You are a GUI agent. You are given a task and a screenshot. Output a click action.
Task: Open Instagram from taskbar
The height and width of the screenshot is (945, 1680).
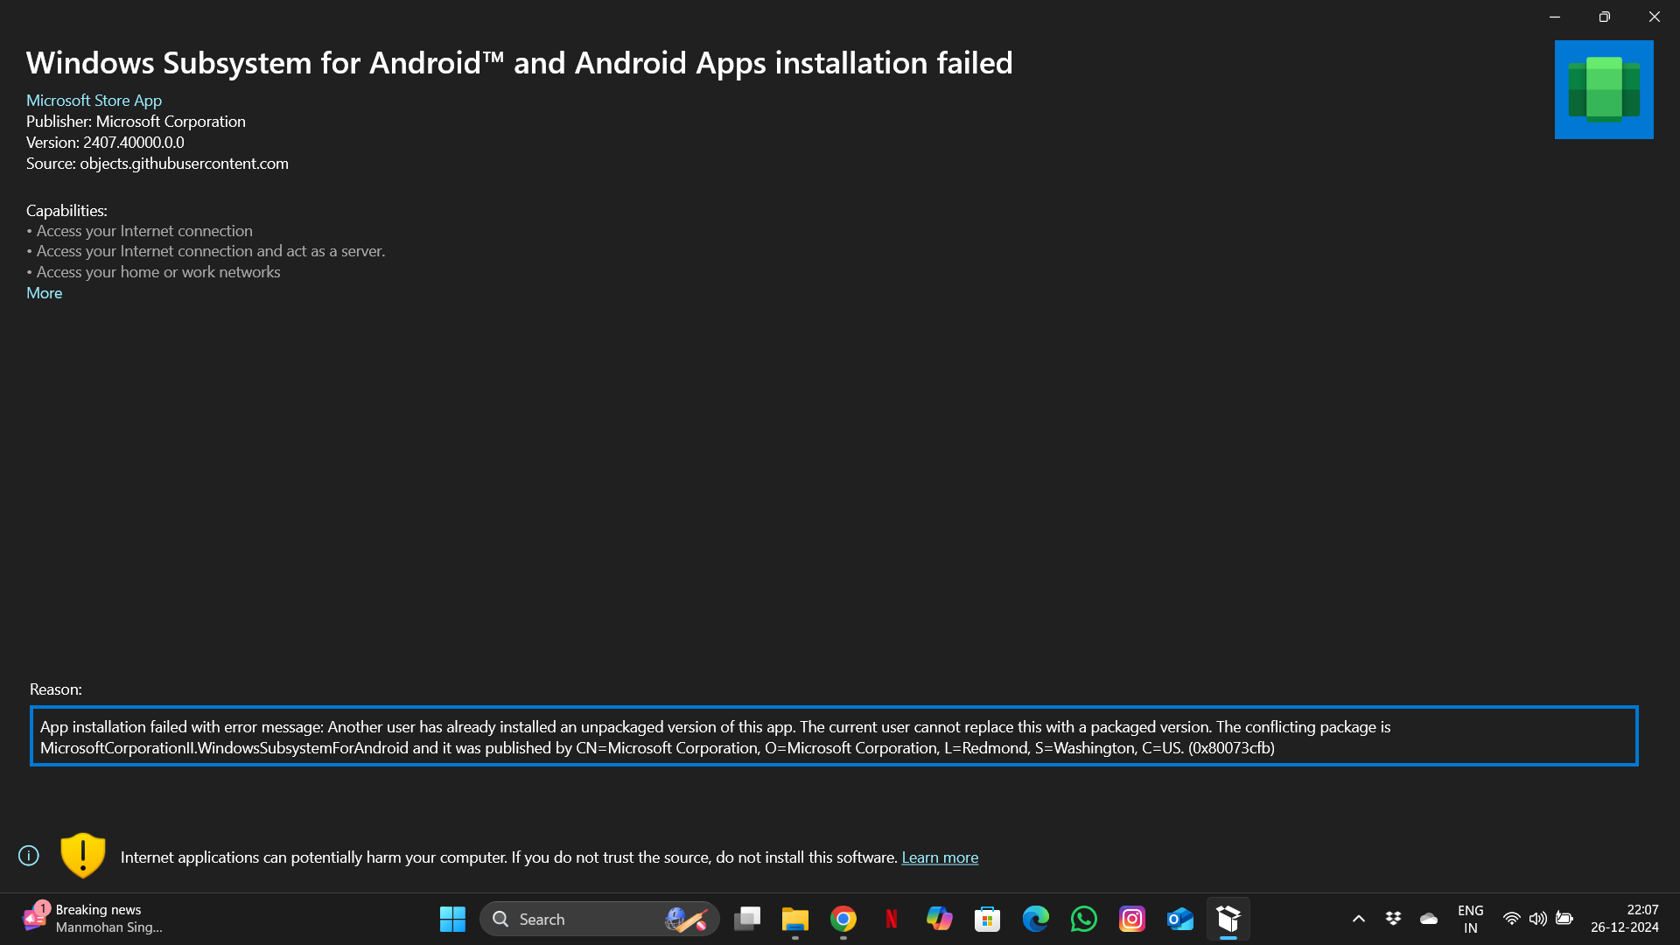coord(1132,919)
